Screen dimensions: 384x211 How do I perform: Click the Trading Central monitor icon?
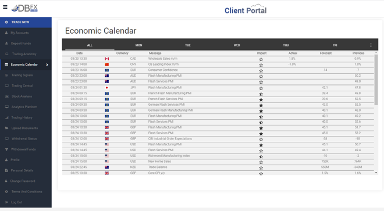click(6, 85)
